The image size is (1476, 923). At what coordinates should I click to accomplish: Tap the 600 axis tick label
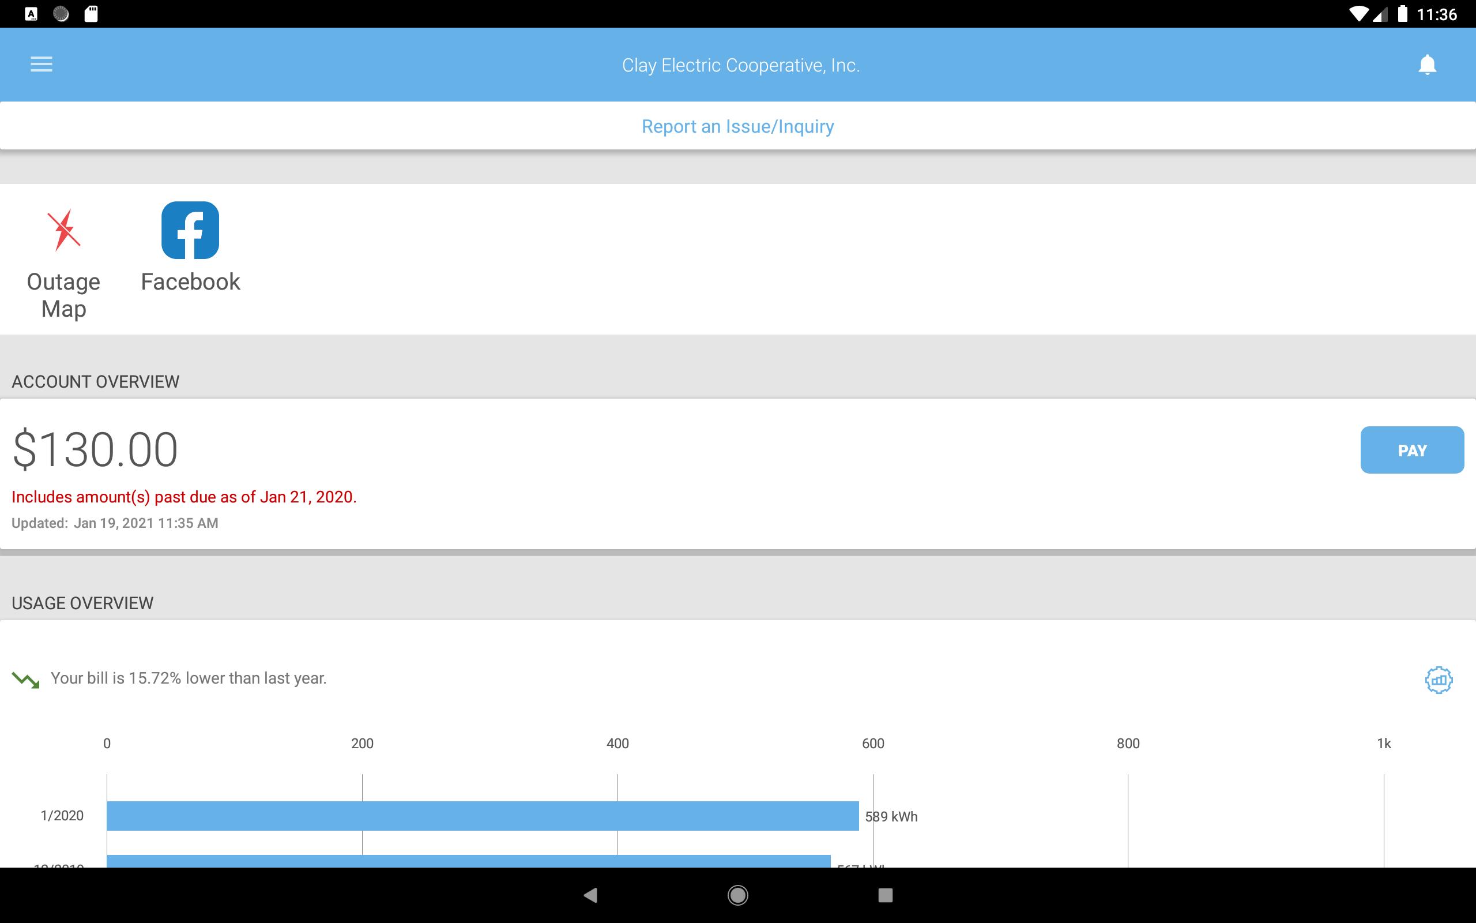coord(873,744)
